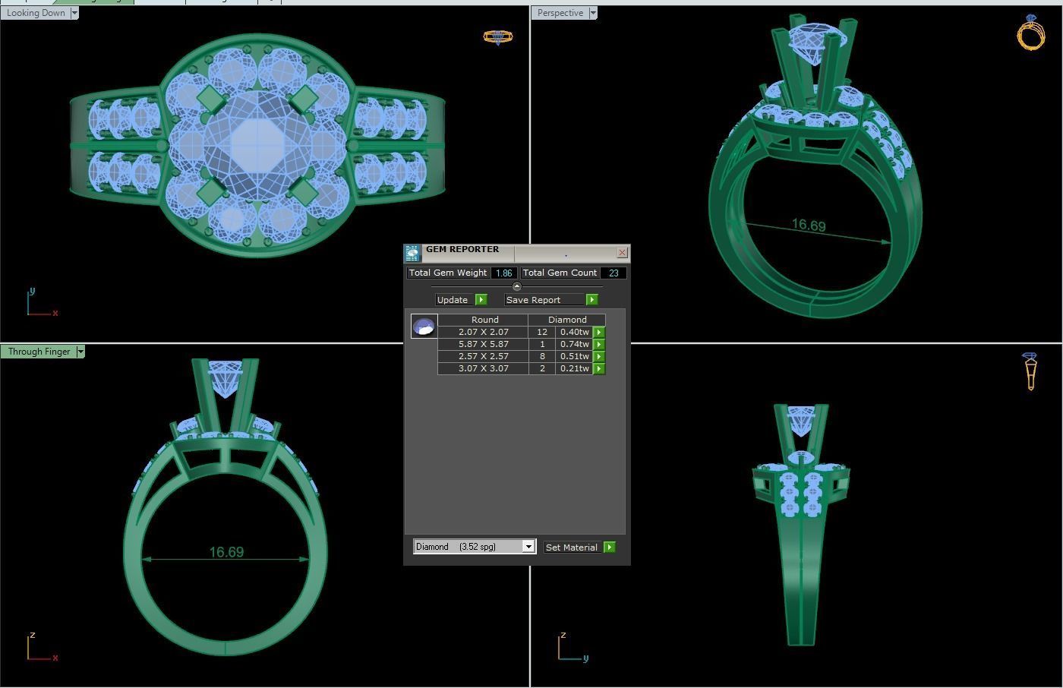Open the Perspective viewport dropdown arrow

[x=593, y=13]
